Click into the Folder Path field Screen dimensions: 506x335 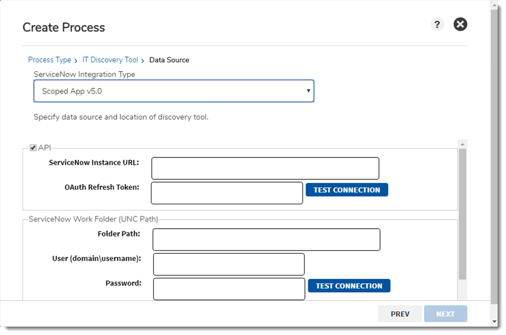(x=266, y=240)
